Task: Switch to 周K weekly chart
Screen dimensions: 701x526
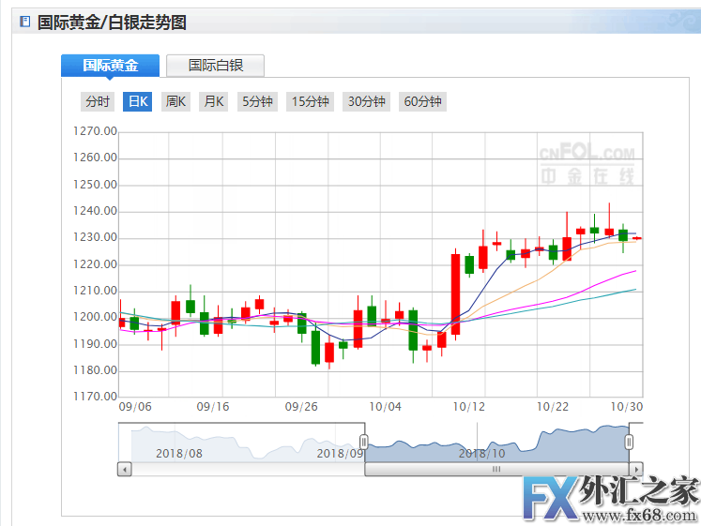Action: click(x=175, y=102)
